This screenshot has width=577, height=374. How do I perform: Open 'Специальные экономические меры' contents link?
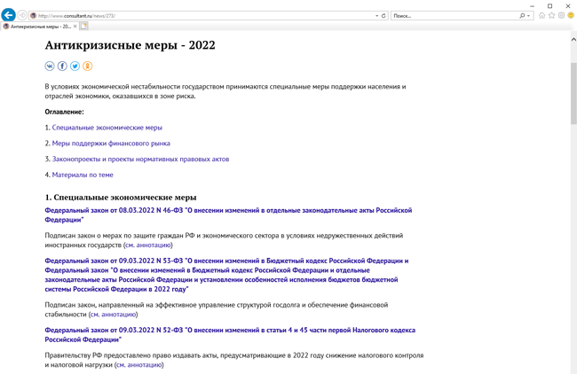[107, 128]
